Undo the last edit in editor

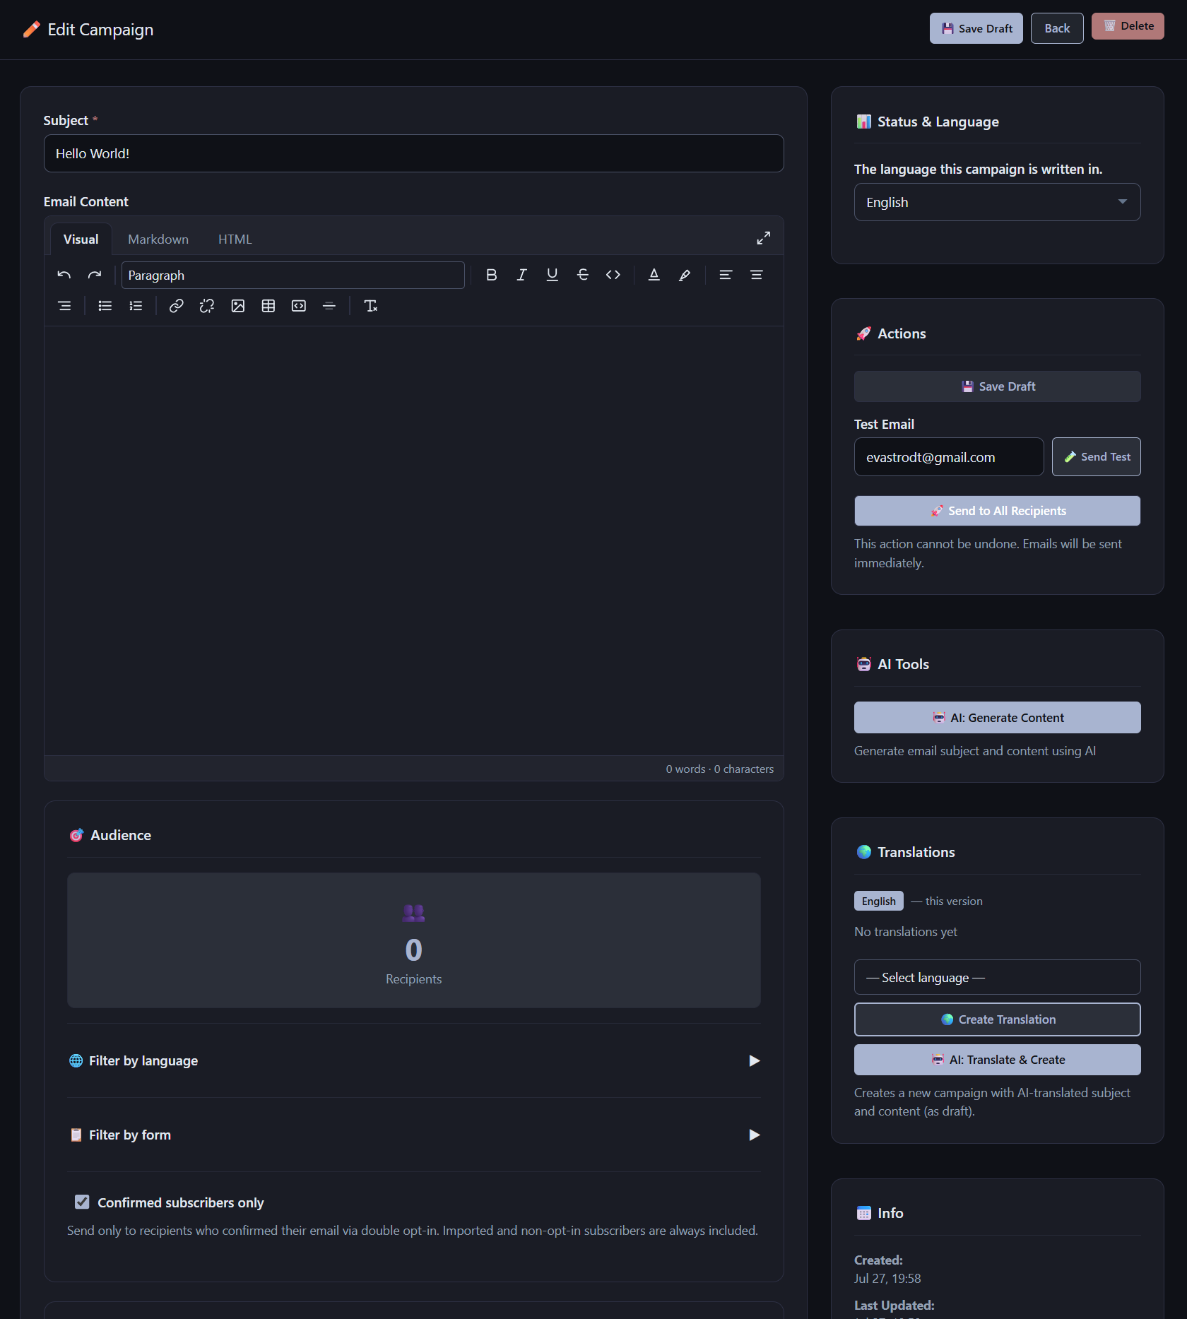[64, 275]
